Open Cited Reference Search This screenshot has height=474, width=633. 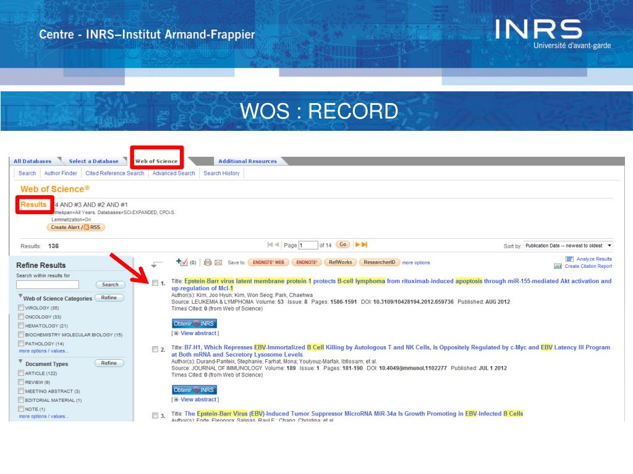tap(114, 173)
